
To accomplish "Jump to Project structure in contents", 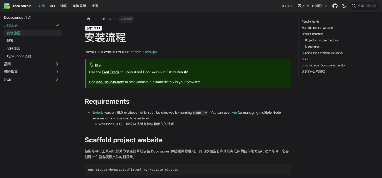I will (312, 34).
